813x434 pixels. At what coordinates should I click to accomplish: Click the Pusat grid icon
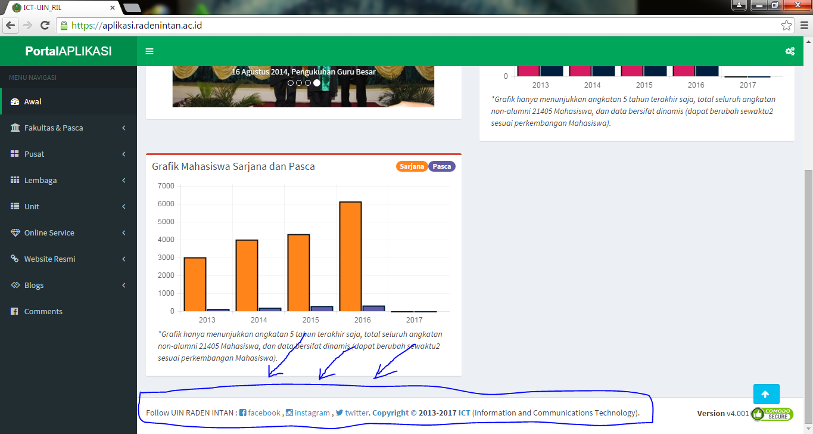(x=15, y=154)
